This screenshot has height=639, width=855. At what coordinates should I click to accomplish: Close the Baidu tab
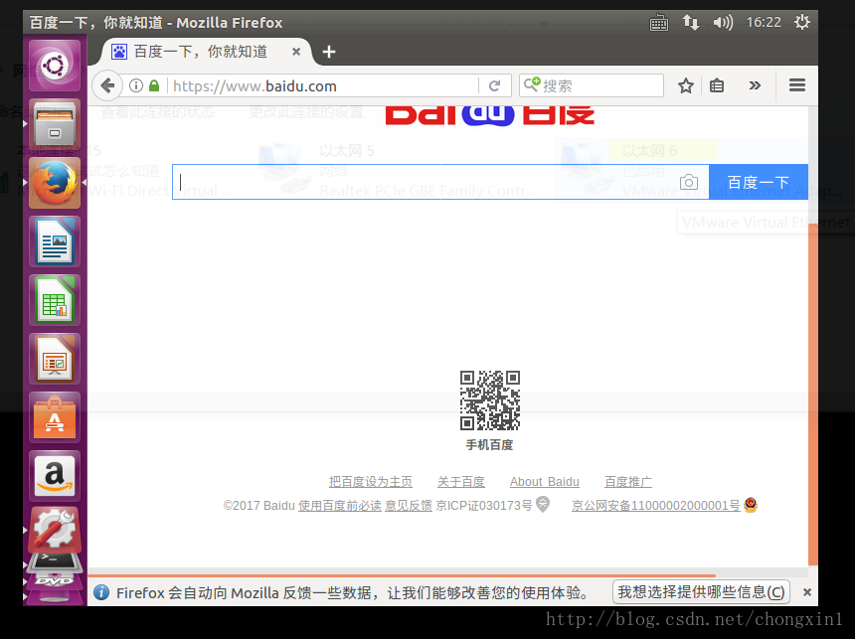[296, 52]
